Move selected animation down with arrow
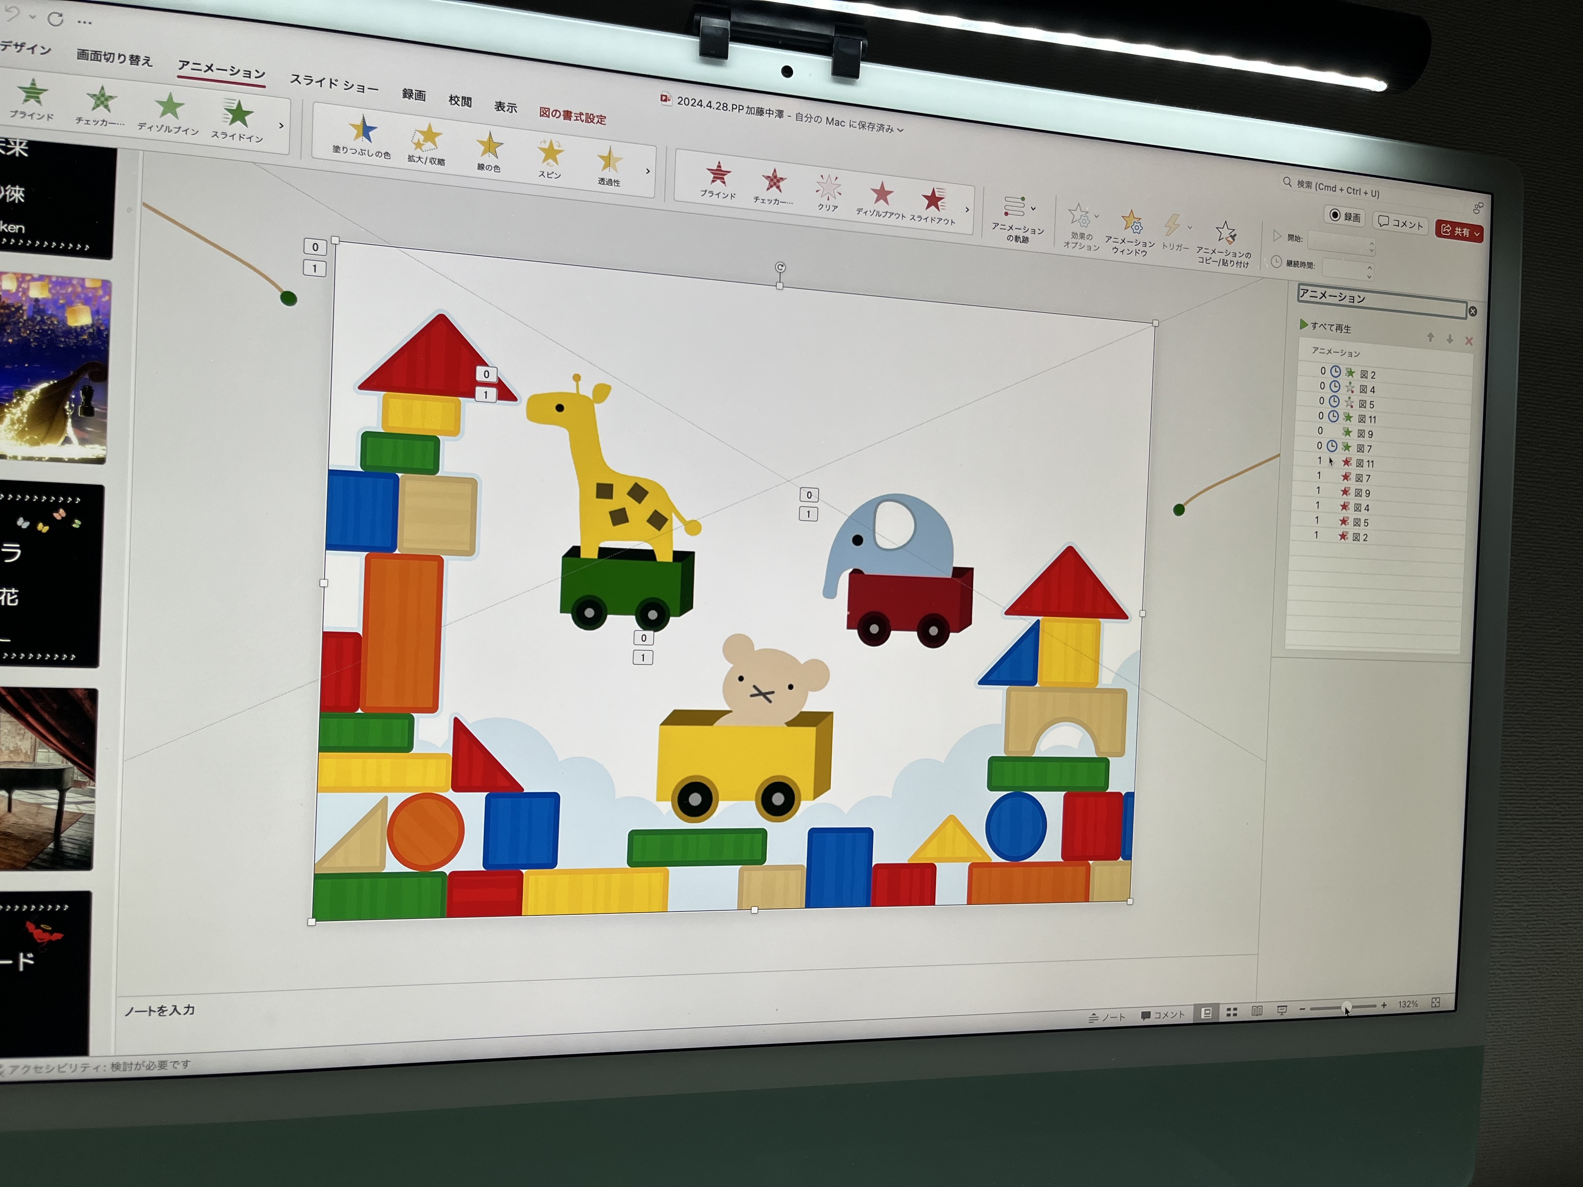The image size is (1583, 1187). [1450, 339]
